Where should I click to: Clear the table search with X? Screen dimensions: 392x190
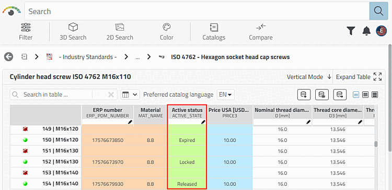tap(111, 94)
